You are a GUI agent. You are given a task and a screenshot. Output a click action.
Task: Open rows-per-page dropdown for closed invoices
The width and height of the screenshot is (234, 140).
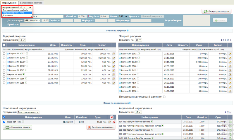tap(138, 40)
